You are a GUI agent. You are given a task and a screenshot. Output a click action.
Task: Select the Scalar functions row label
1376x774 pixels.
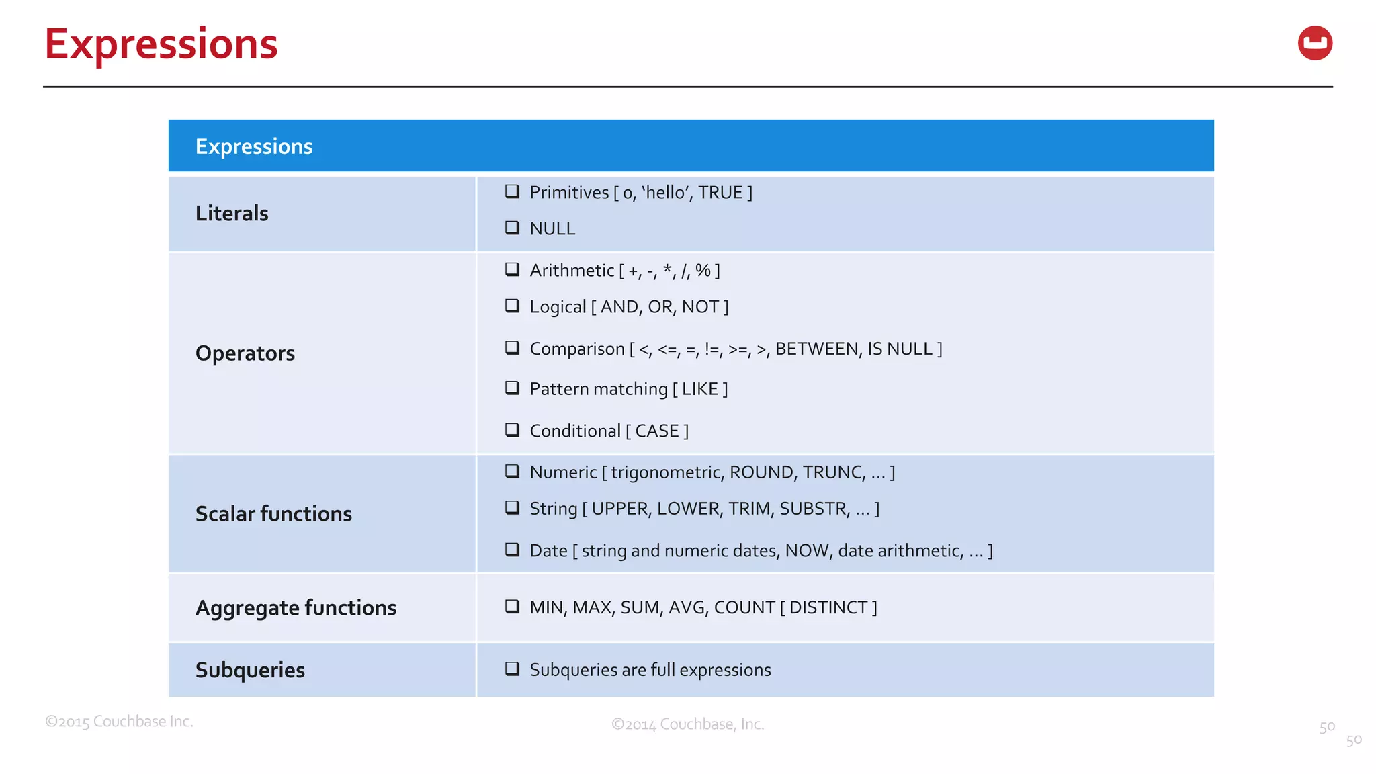click(x=273, y=514)
